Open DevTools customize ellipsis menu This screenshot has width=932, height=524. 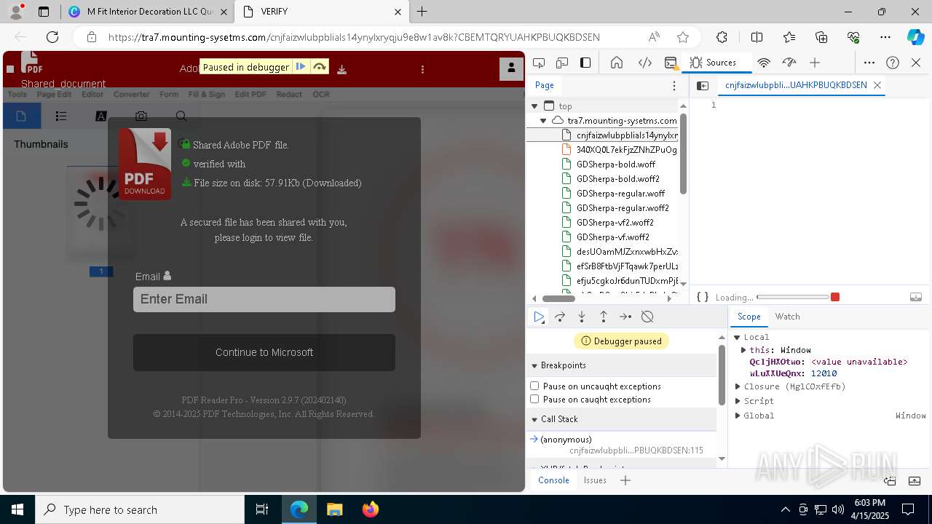pos(869,63)
